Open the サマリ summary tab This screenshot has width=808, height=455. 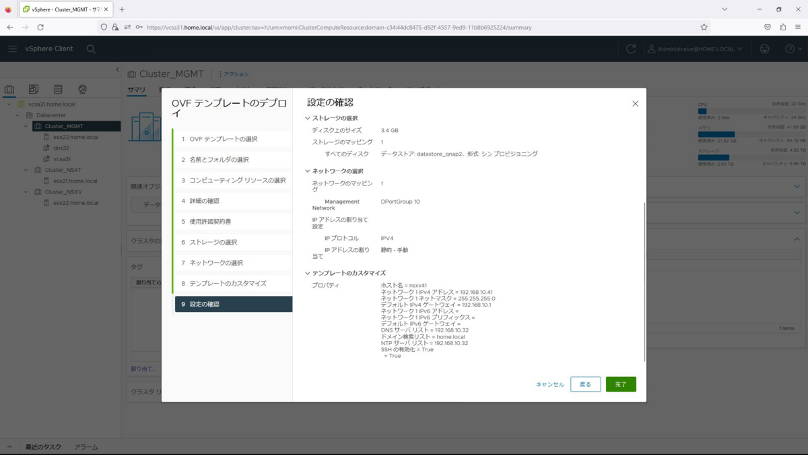(136, 89)
